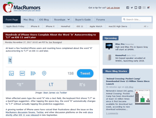The width and height of the screenshot is (156, 118).
Task: Open 'MacRumors discussion forums' link
Action: click(x=20, y=112)
